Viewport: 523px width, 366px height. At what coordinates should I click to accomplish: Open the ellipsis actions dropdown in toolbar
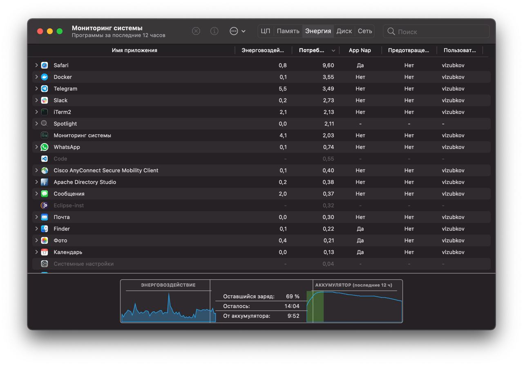(237, 31)
